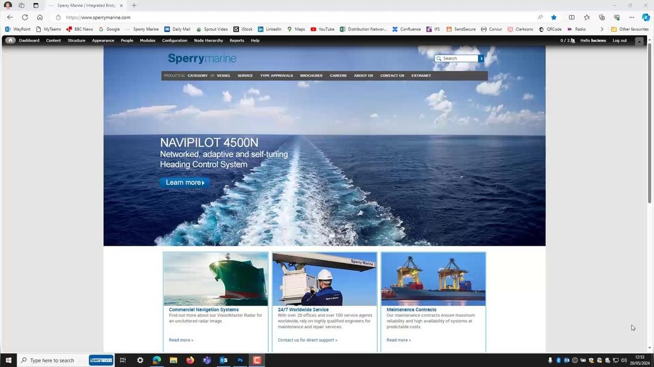Open CAREERS navigation item
654x367 pixels.
338,76
